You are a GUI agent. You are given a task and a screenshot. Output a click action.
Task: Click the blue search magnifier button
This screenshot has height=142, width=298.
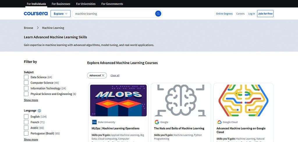point(158,14)
